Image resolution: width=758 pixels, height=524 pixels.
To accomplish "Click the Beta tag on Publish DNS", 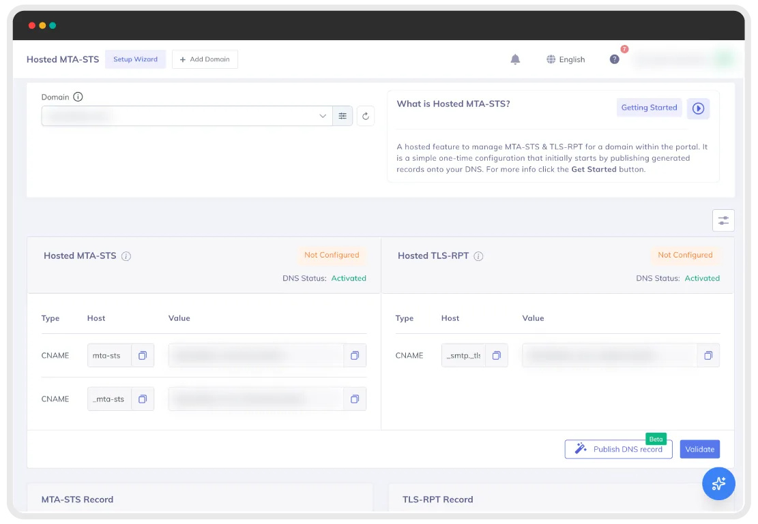I will pos(656,439).
